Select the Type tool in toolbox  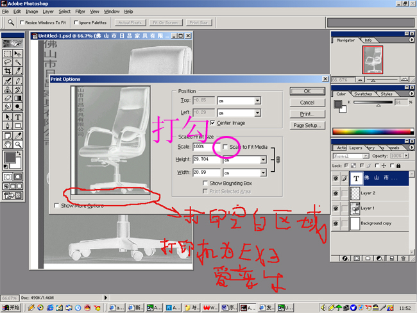pyautogui.click(x=18, y=117)
